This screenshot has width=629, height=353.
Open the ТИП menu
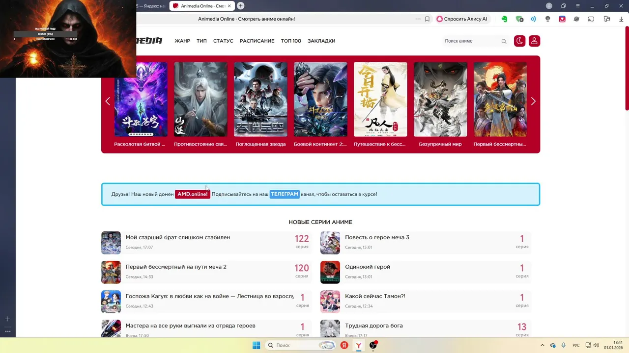click(x=201, y=41)
